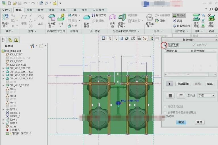Toggle the Advanced Geometry Creation (高级几何创建) checkbox

point(165,106)
